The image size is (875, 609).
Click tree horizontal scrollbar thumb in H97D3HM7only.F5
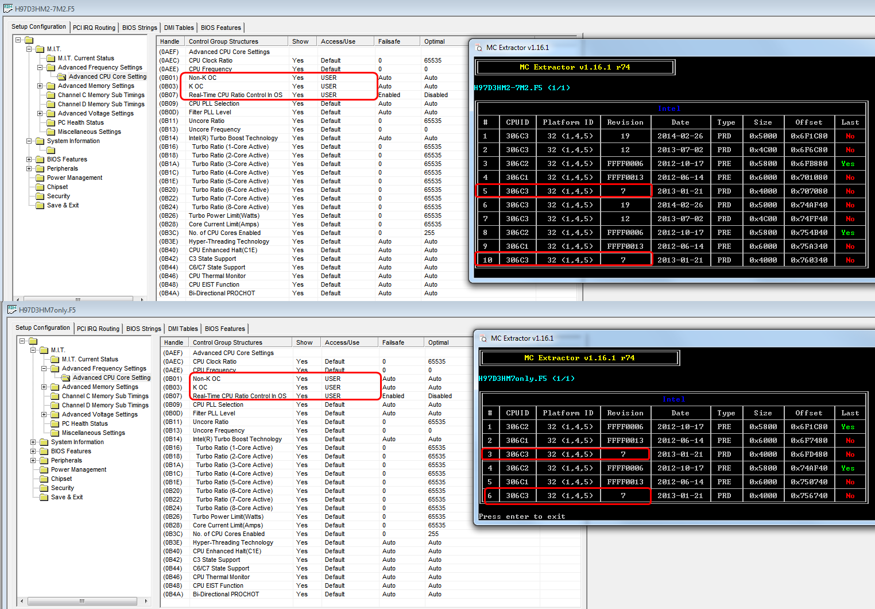pos(82,601)
